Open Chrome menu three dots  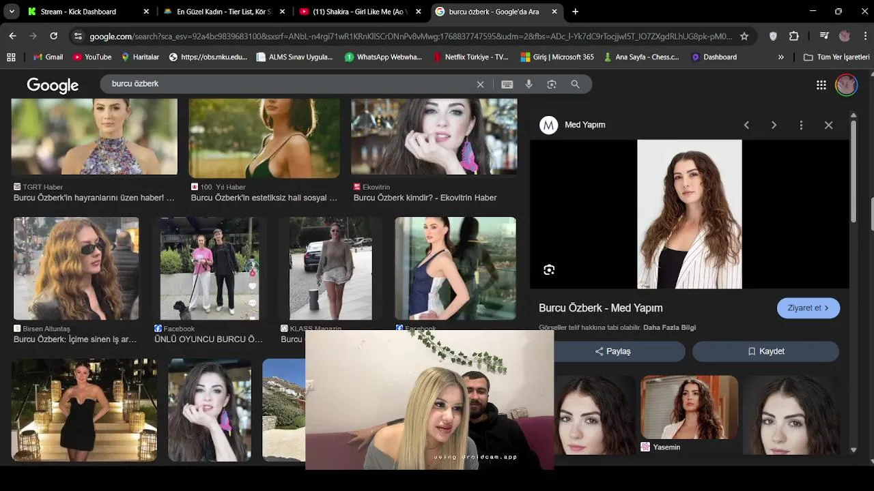(x=865, y=36)
